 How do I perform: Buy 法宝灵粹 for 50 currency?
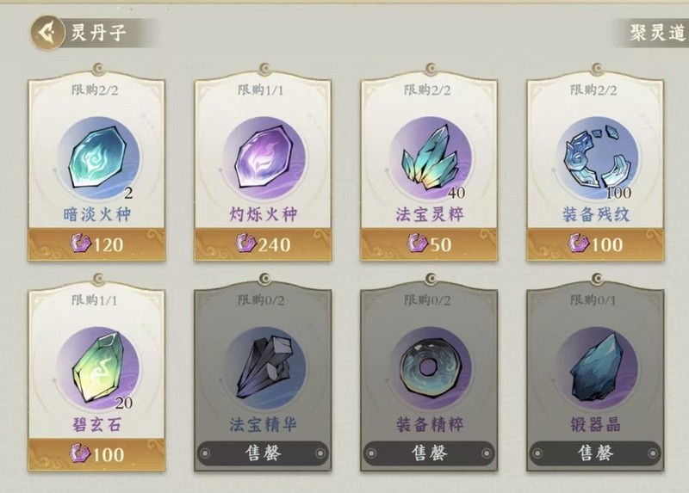pyautogui.click(x=429, y=244)
